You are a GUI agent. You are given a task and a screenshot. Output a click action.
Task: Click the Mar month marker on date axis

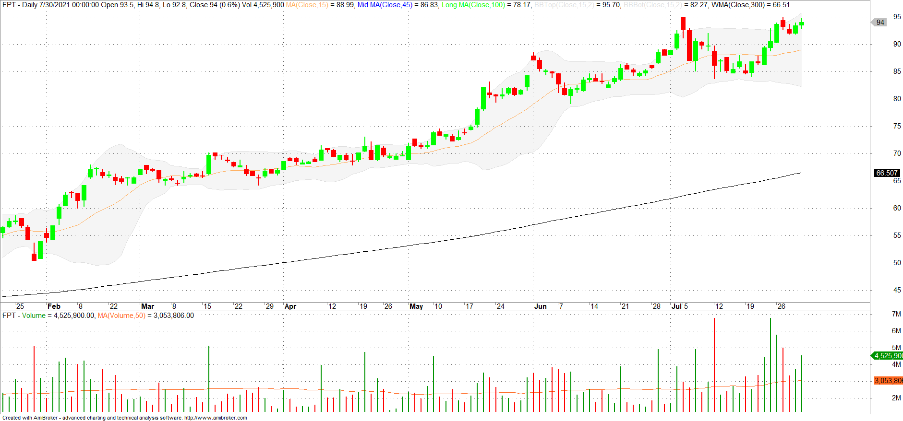click(x=147, y=306)
